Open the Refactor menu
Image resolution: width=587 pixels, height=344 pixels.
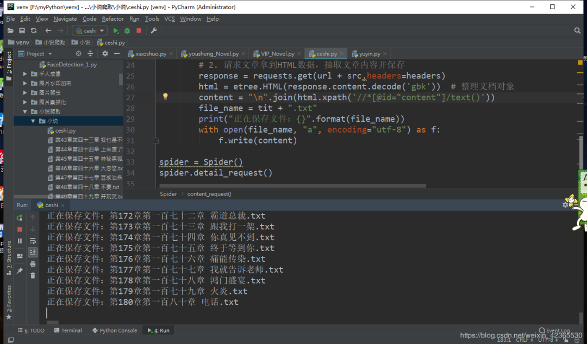click(x=113, y=18)
